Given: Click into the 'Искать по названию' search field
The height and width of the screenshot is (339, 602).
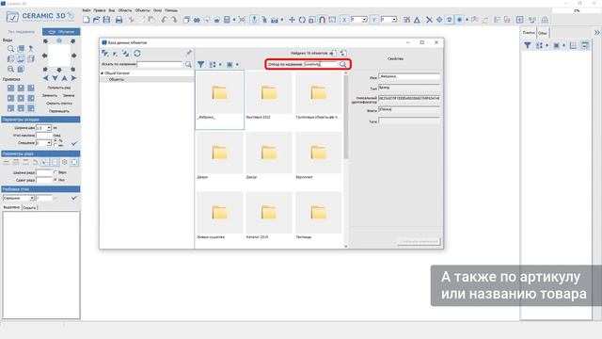Looking at the screenshot, I should (x=160, y=65).
